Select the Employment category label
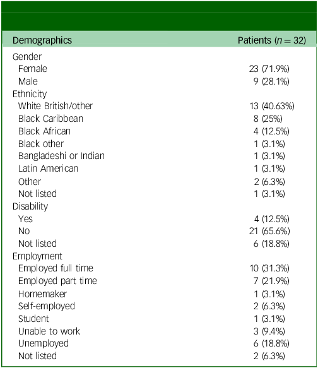The image size is (318, 368). [37, 256]
